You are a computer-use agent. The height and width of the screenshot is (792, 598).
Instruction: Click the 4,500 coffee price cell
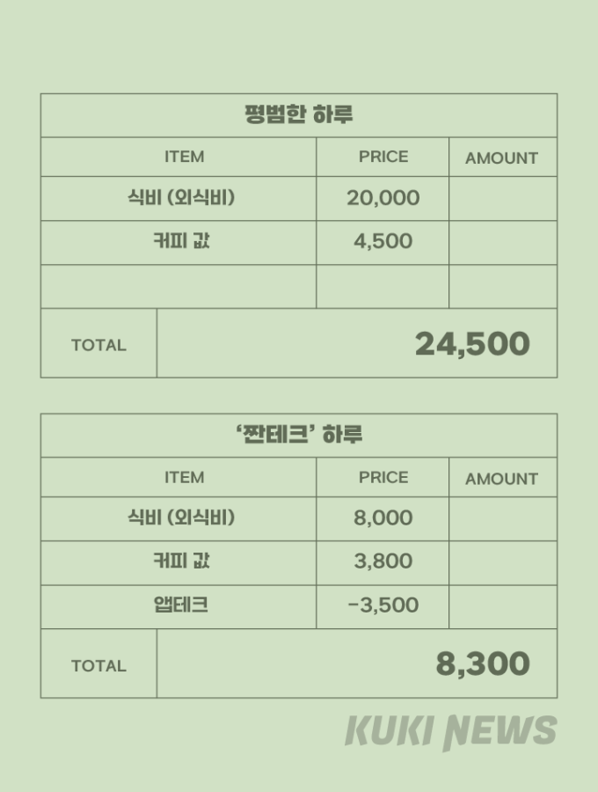click(383, 241)
